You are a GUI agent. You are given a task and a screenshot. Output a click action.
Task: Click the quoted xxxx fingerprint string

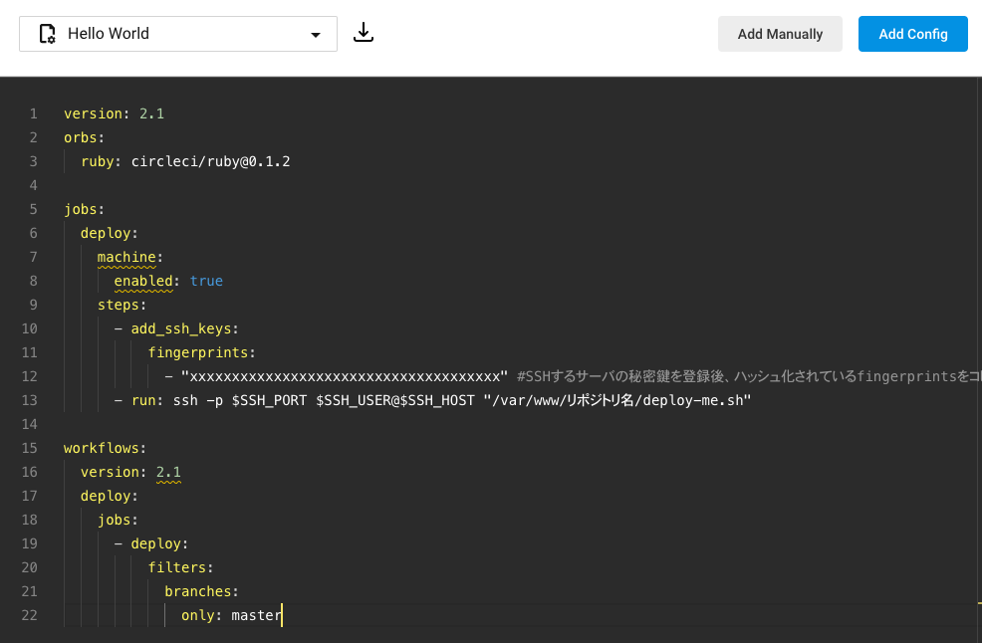(x=345, y=376)
